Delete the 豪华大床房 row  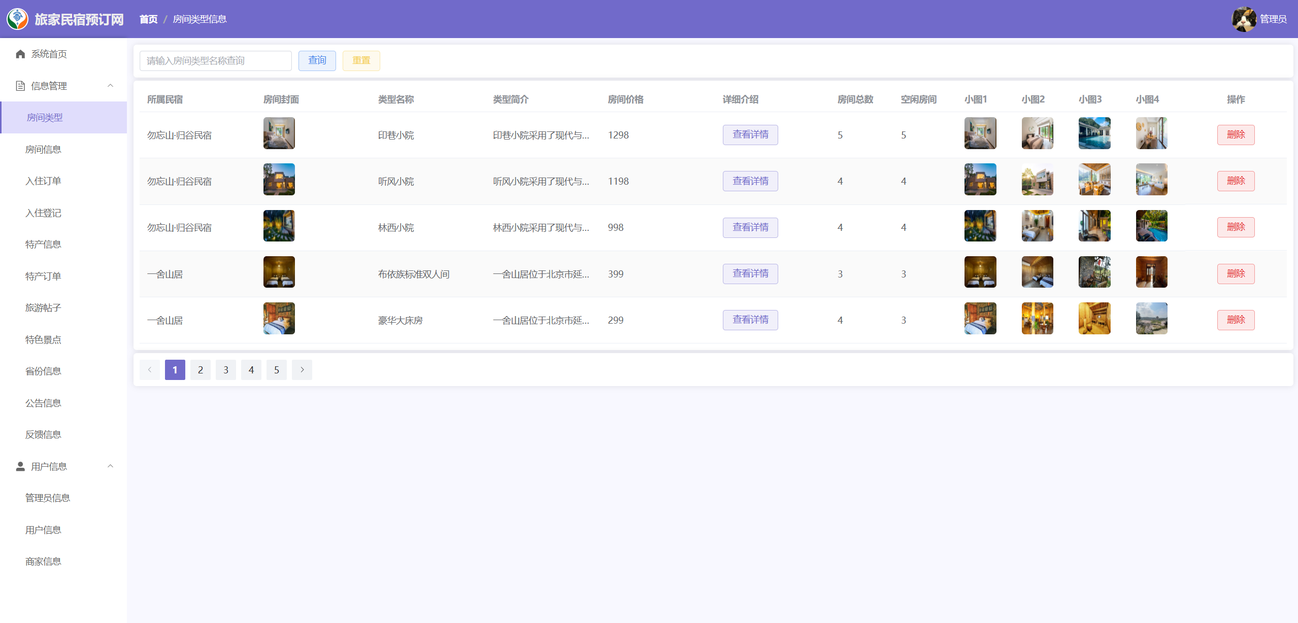coord(1235,320)
